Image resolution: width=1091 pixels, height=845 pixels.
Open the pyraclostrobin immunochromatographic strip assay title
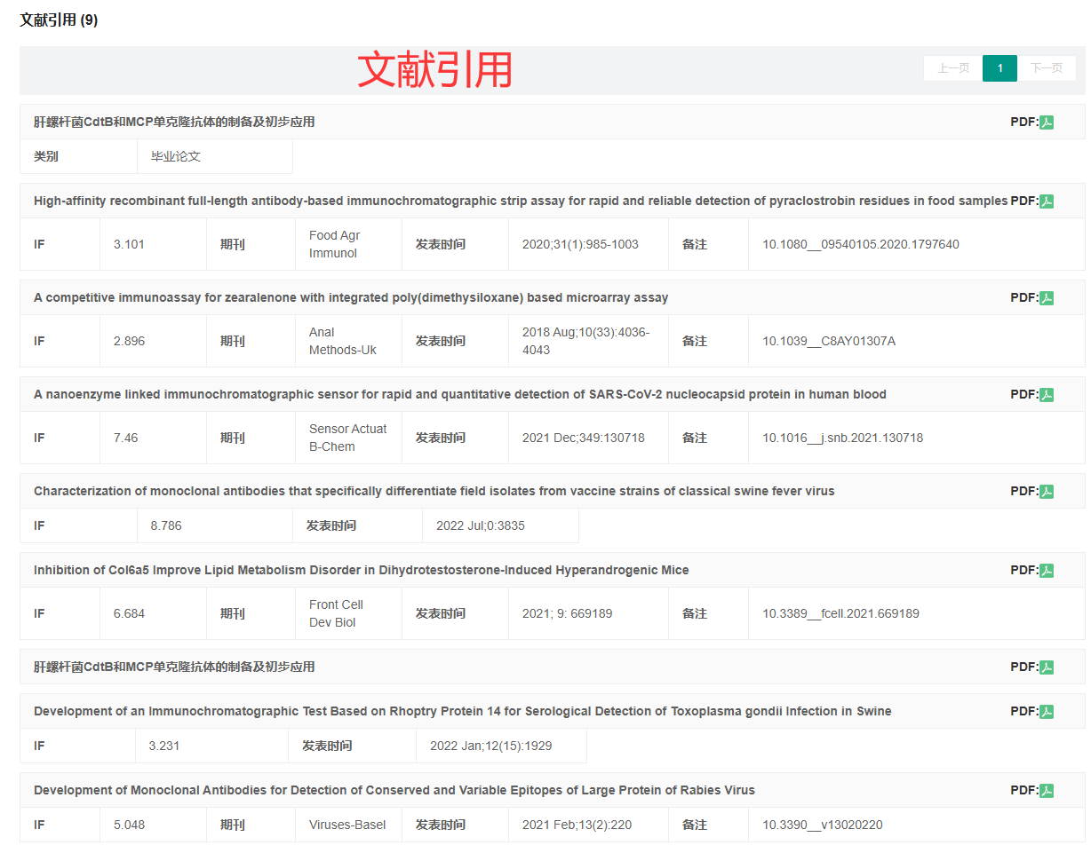521,201
